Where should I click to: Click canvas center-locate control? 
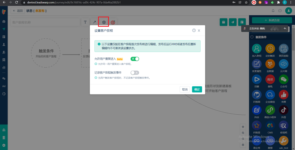[243, 127]
